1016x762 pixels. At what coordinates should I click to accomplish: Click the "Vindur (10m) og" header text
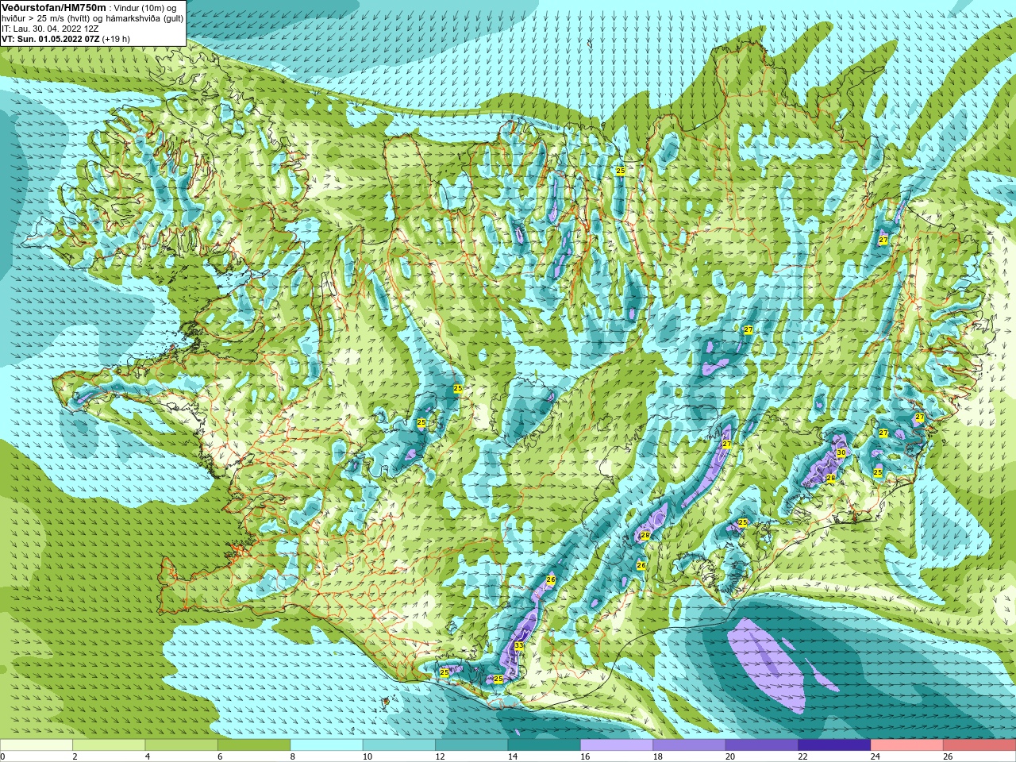tap(144, 8)
